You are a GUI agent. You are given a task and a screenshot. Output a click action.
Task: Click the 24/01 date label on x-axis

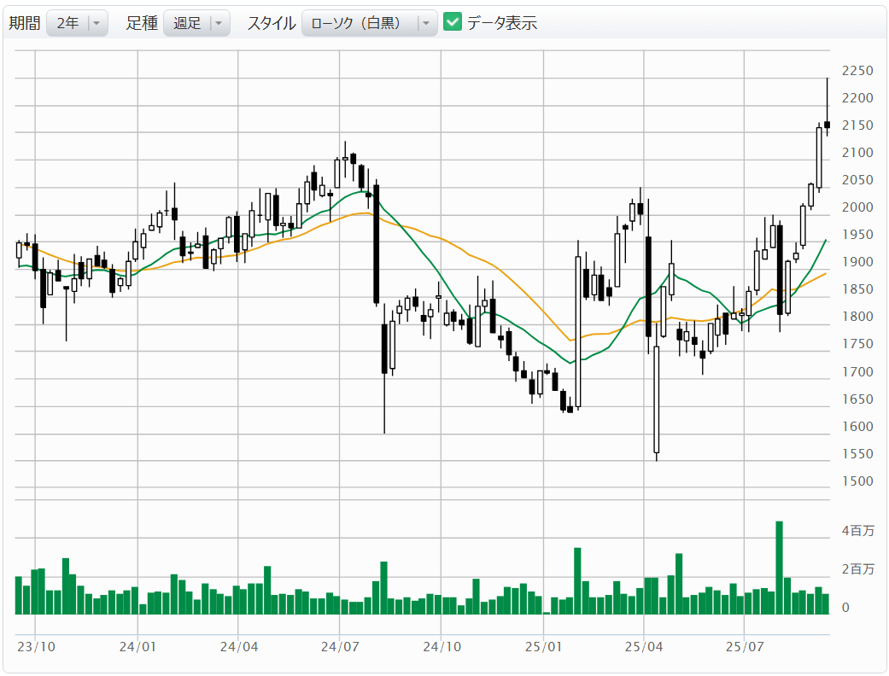[137, 647]
